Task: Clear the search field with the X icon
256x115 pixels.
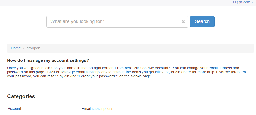Action: (x=183, y=22)
